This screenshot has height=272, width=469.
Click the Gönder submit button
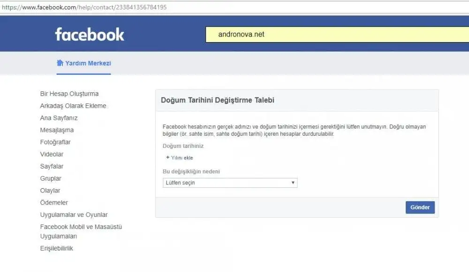[x=420, y=207]
